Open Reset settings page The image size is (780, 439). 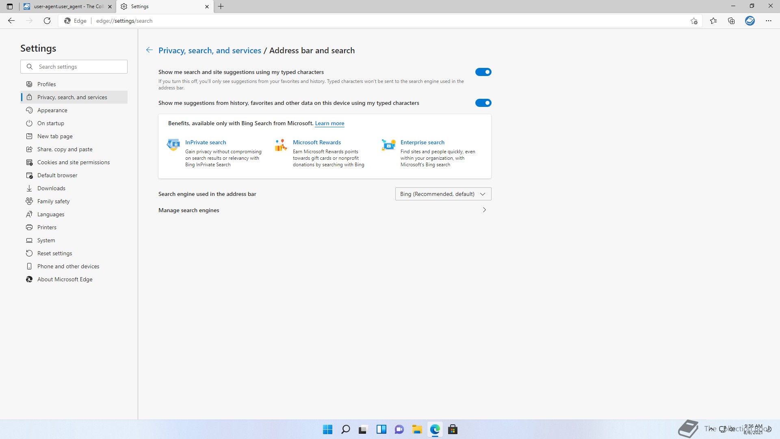[x=74, y=253]
